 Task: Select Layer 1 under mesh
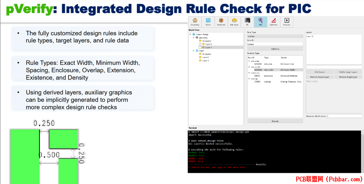(x=206, y=61)
